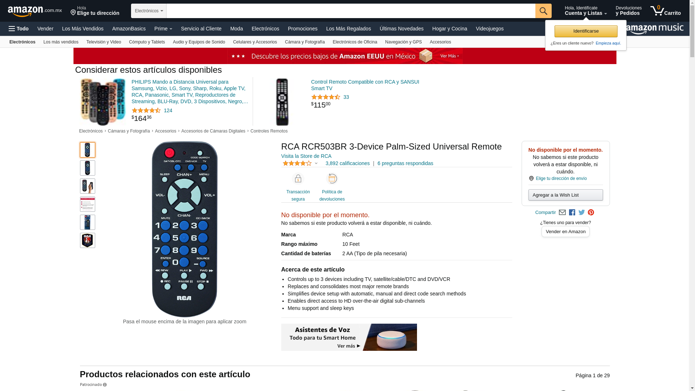Share product via Pinterest icon
This screenshot has height=391, width=695.
(x=591, y=213)
